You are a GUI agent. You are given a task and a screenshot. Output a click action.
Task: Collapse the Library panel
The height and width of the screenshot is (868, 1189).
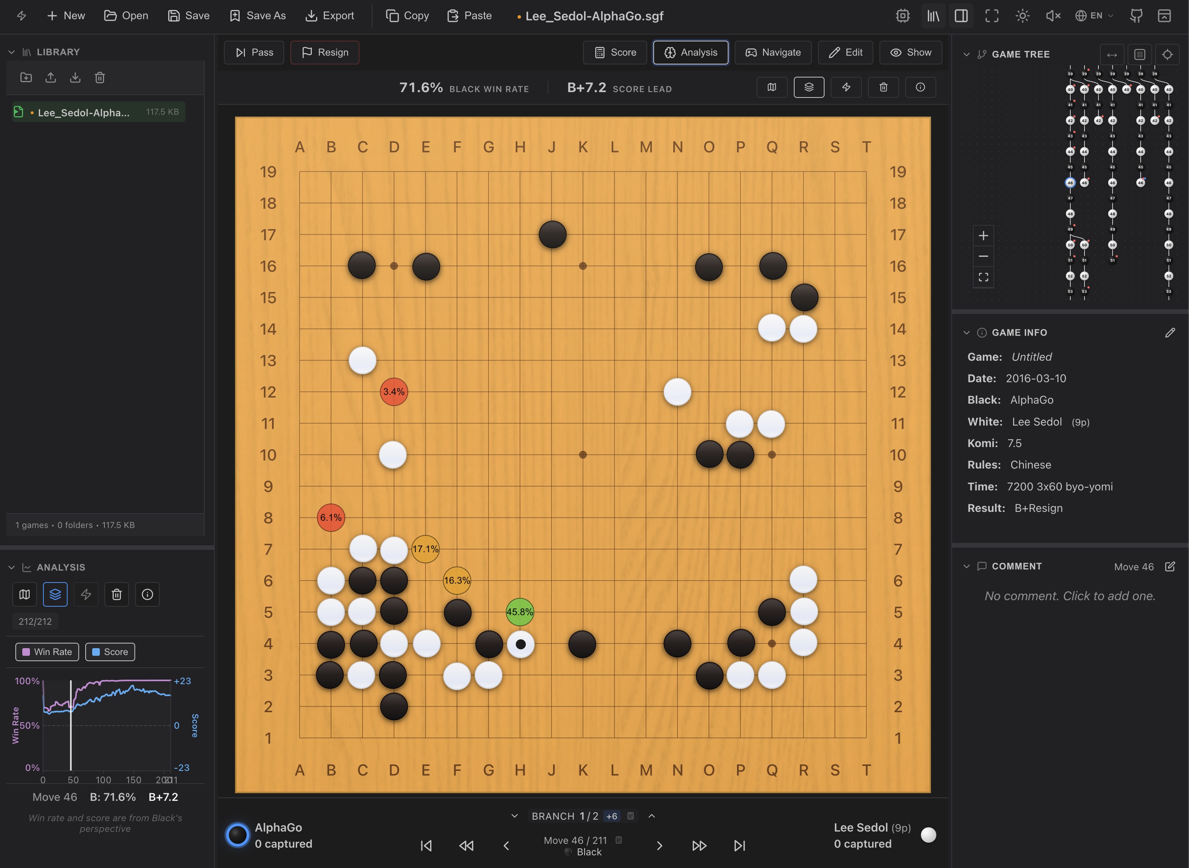(x=12, y=52)
